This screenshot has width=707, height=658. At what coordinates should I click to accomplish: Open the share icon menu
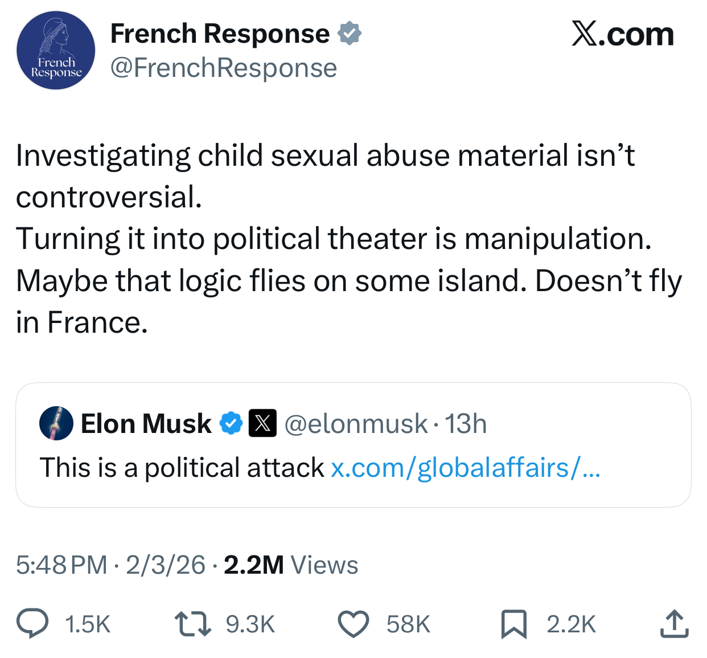point(674,623)
